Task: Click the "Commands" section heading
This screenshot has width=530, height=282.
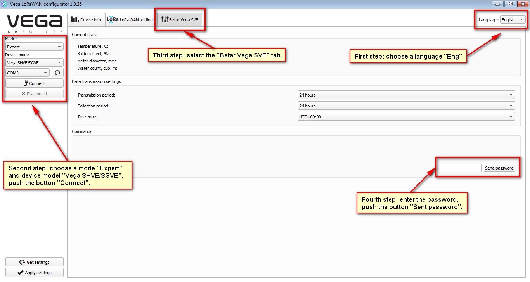Action: pos(82,131)
